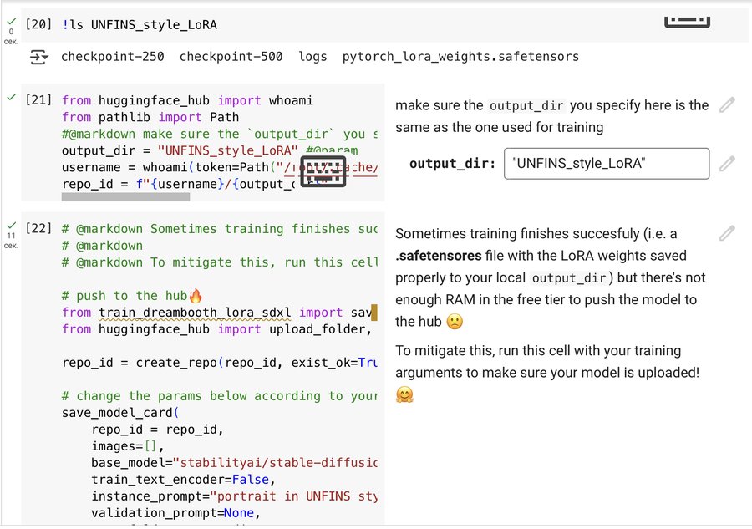Click the 'output_dir:' form label

coord(452,164)
